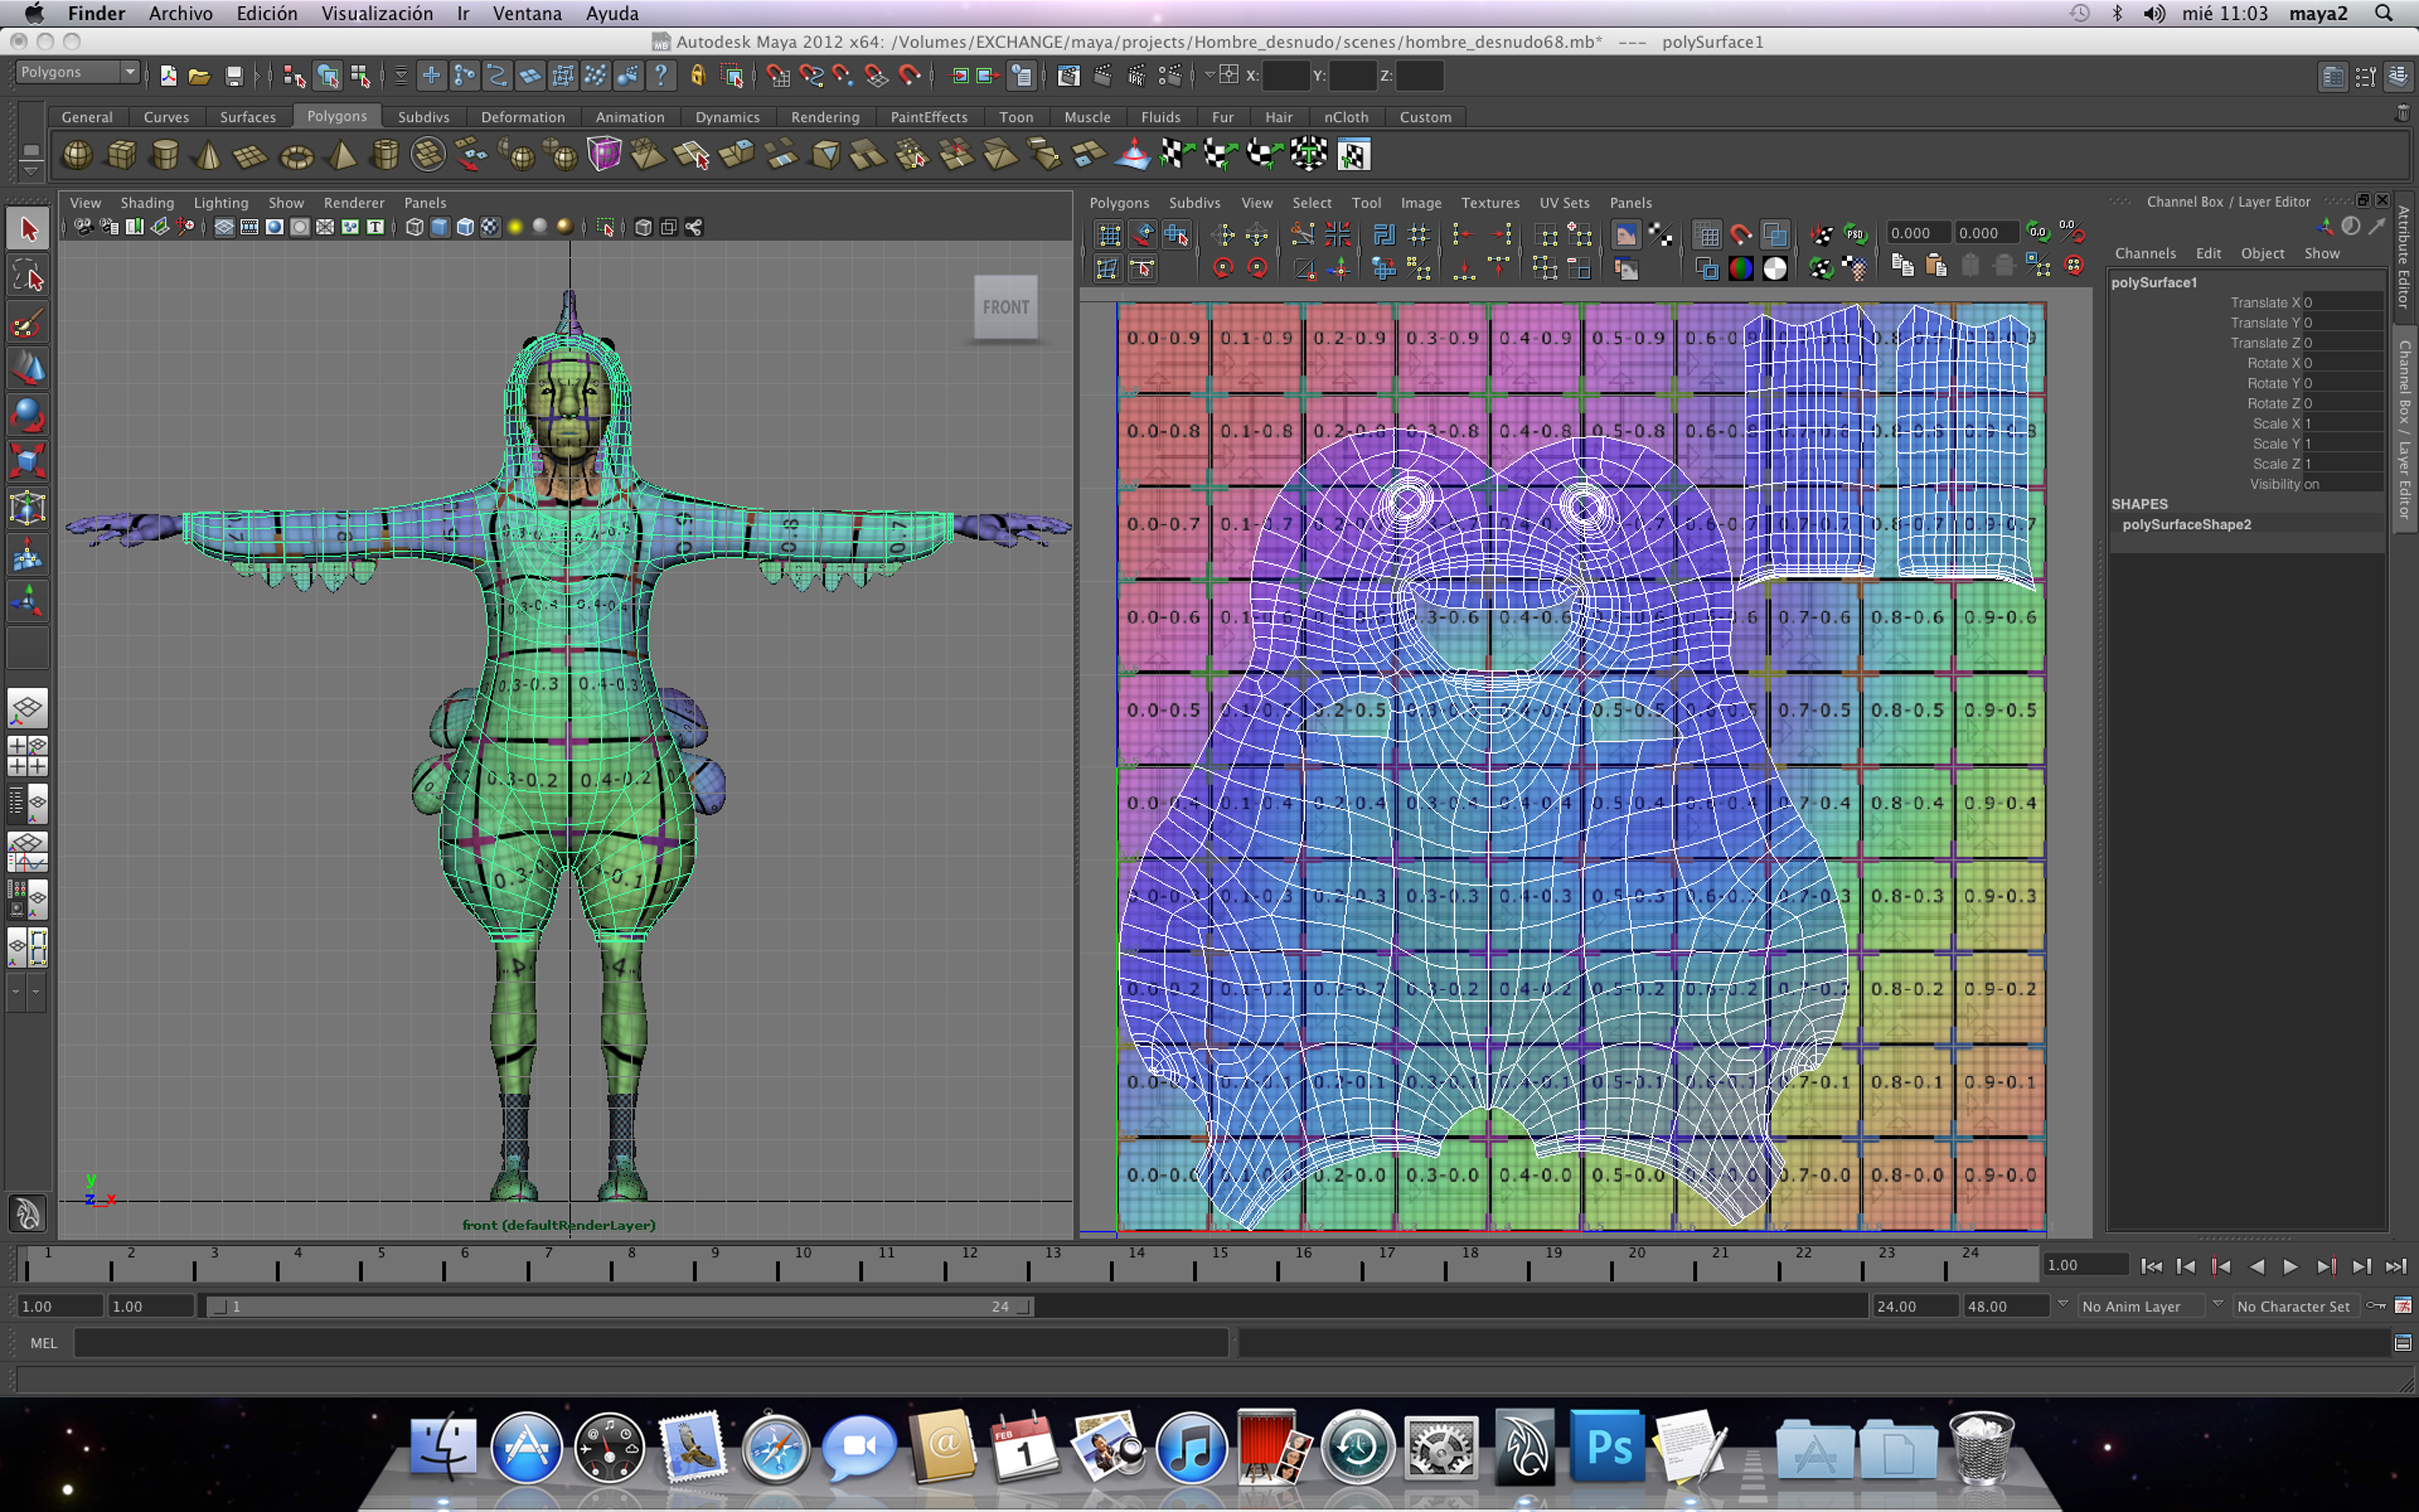Viewport: 2419px width, 1512px height.
Task: Toggle wireframe on shaded in viewport
Action: point(465,227)
